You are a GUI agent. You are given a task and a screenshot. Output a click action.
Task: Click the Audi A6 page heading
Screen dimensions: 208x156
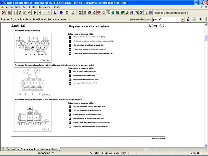[18, 26]
